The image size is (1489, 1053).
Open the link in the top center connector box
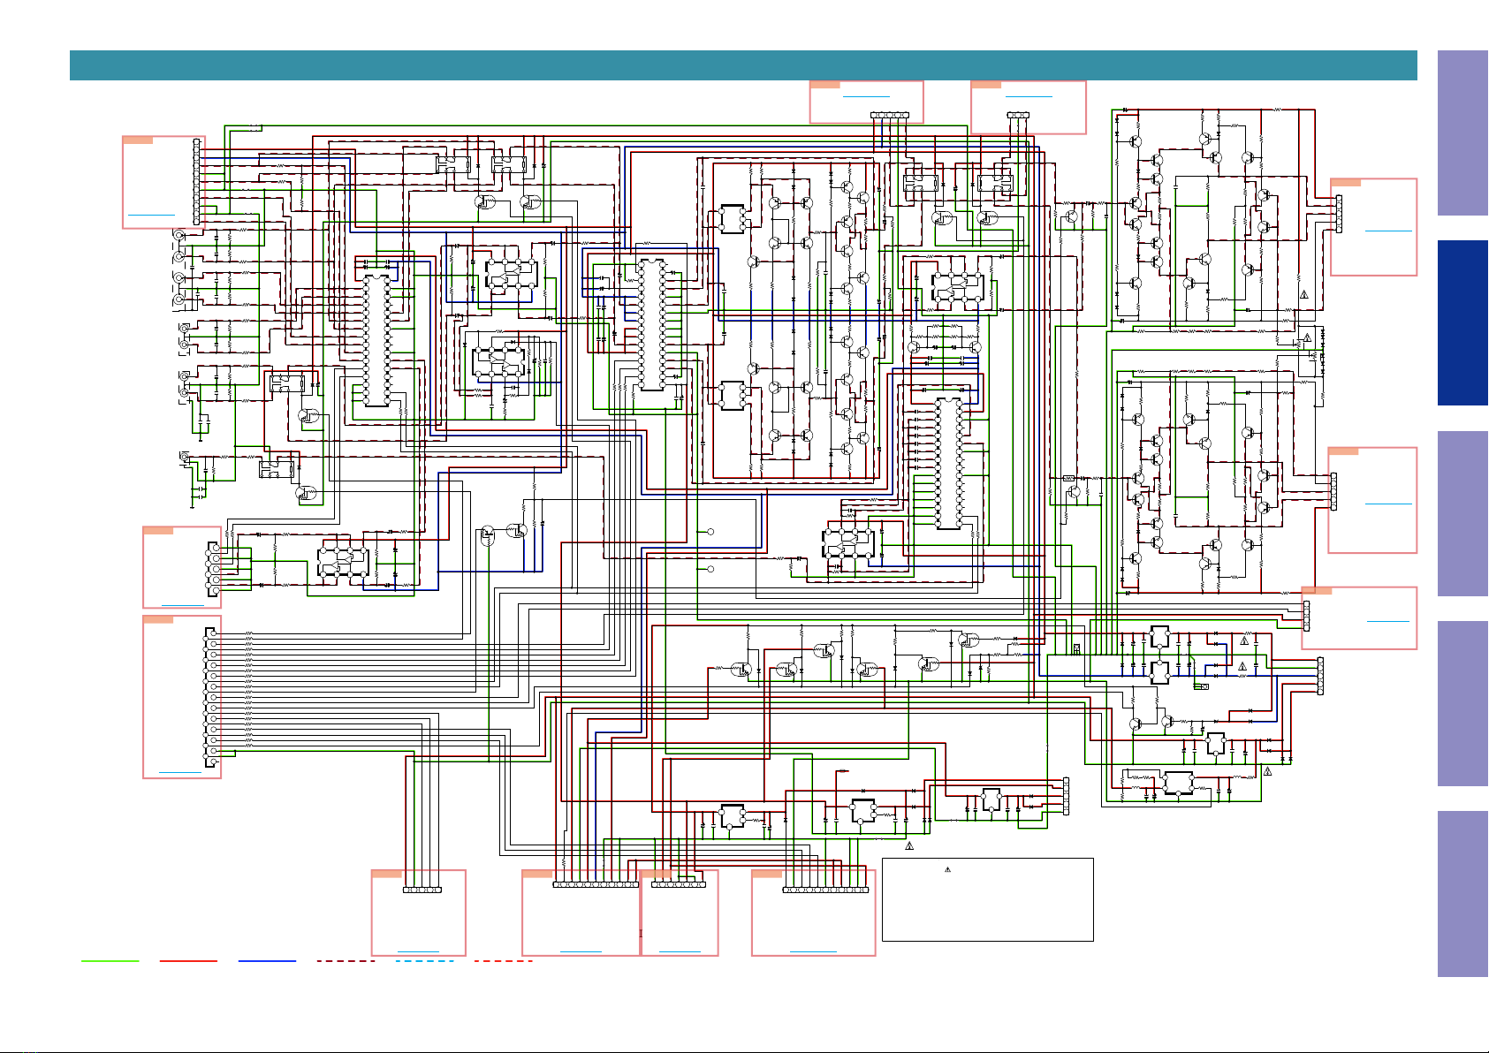(866, 95)
